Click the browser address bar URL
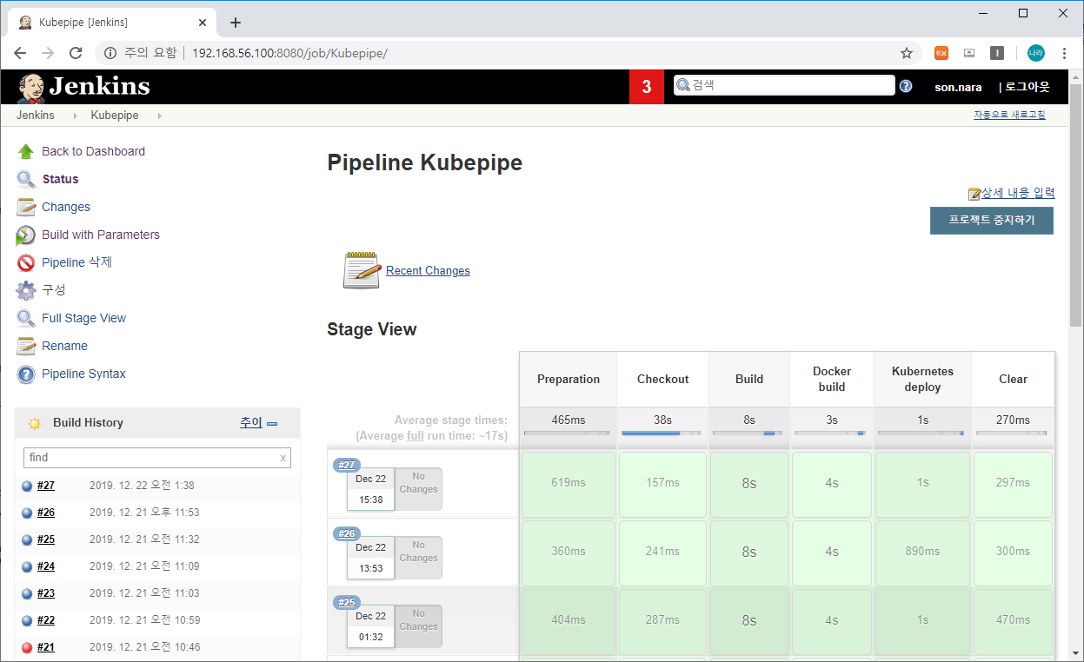The image size is (1084, 662). [x=289, y=53]
